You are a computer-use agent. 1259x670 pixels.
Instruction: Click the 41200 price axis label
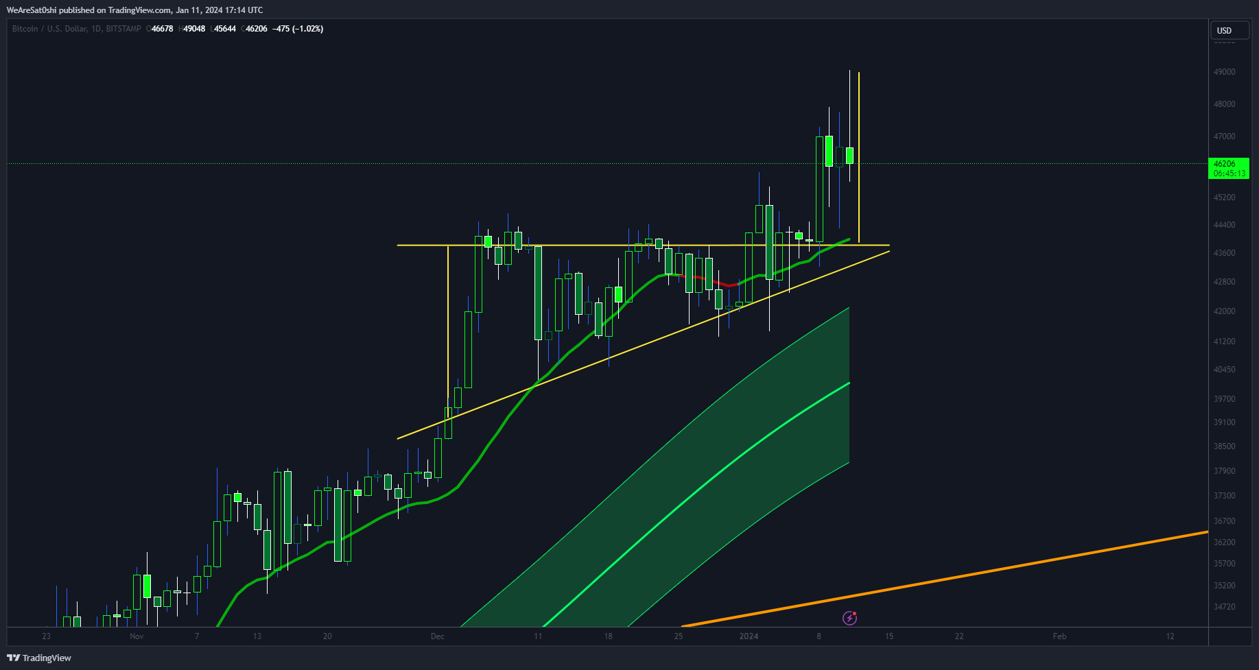tap(1225, 342)
